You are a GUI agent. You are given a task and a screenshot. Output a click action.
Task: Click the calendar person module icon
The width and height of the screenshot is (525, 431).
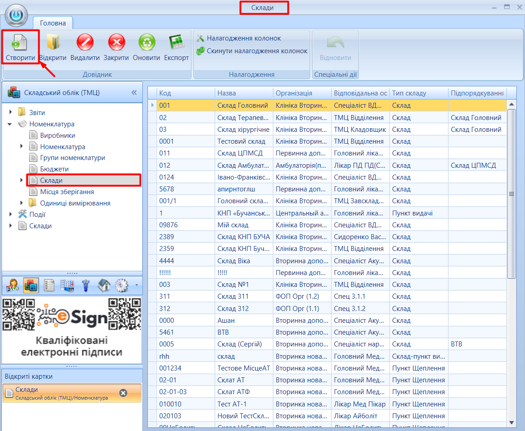click(13, 286)
